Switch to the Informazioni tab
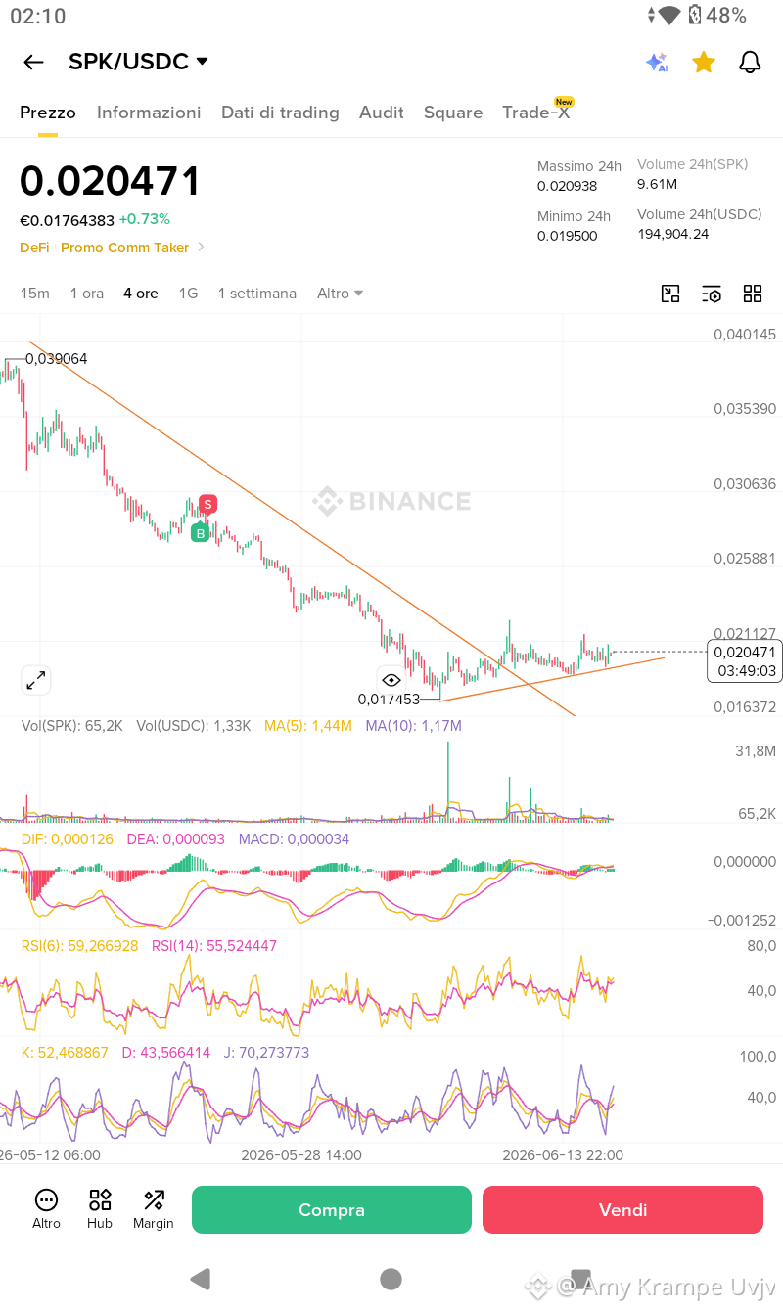The image size is (783, 1311). (x=149, y=113)
